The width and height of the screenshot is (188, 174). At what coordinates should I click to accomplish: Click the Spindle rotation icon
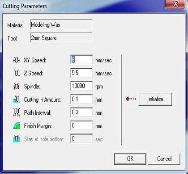click(x=17, y=87)
